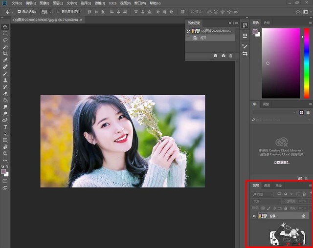Click the trash icon in History panel

pos(231,56)
